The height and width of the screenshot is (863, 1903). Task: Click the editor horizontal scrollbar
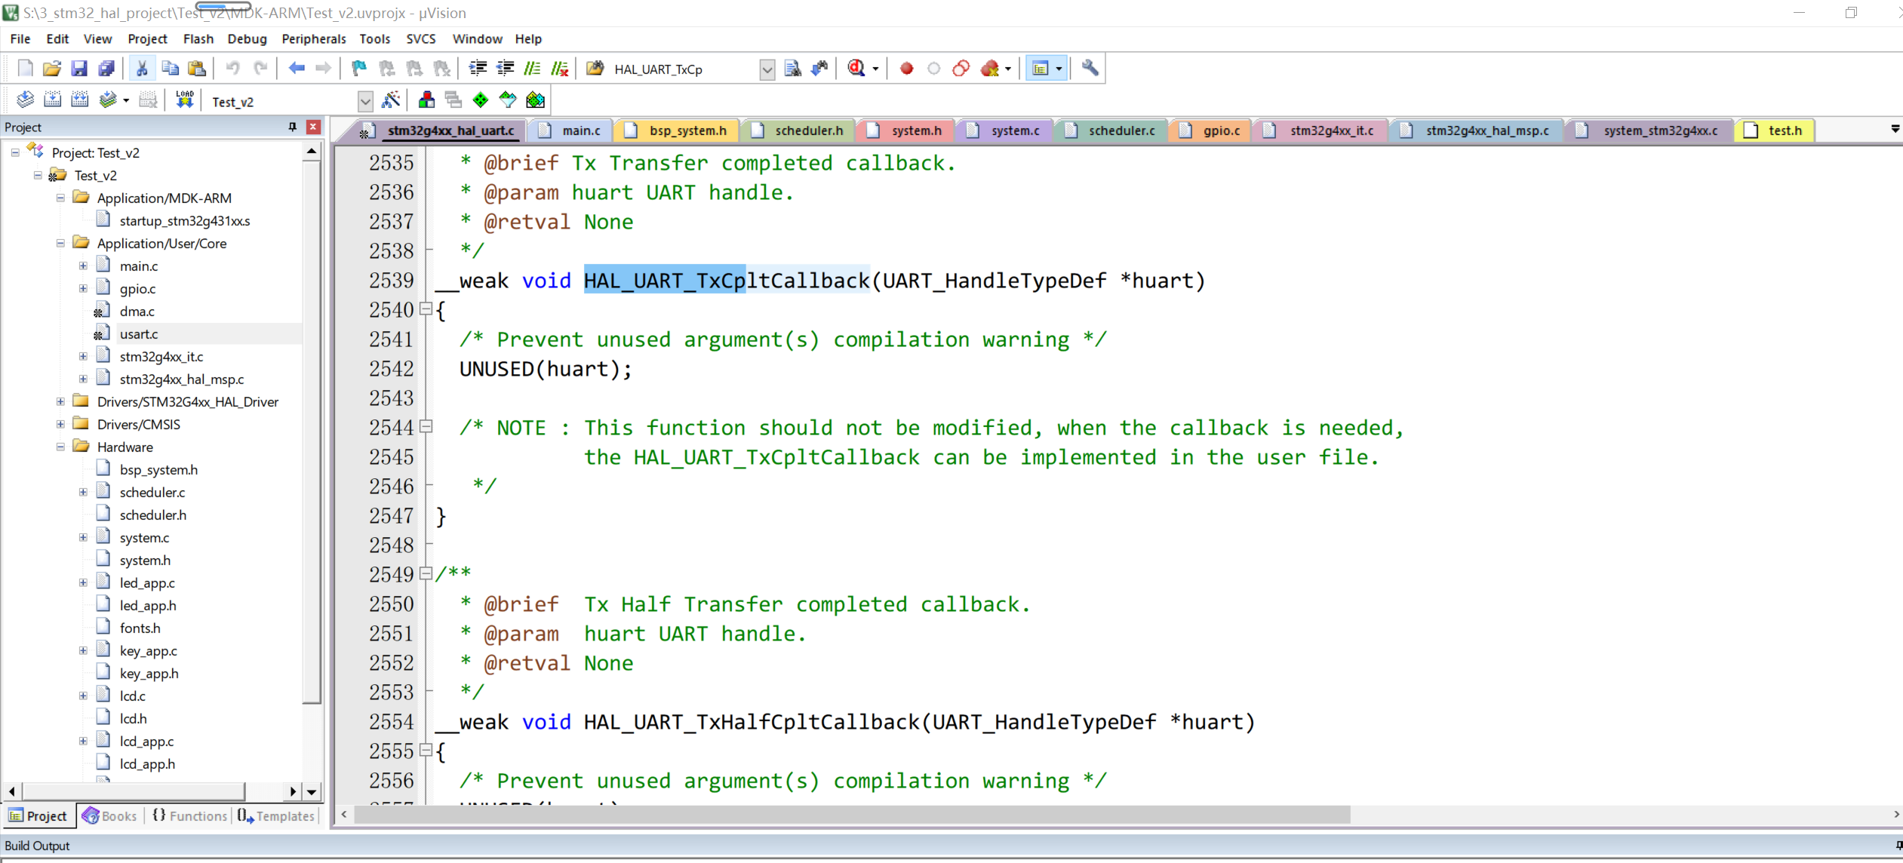click(851, 815)
